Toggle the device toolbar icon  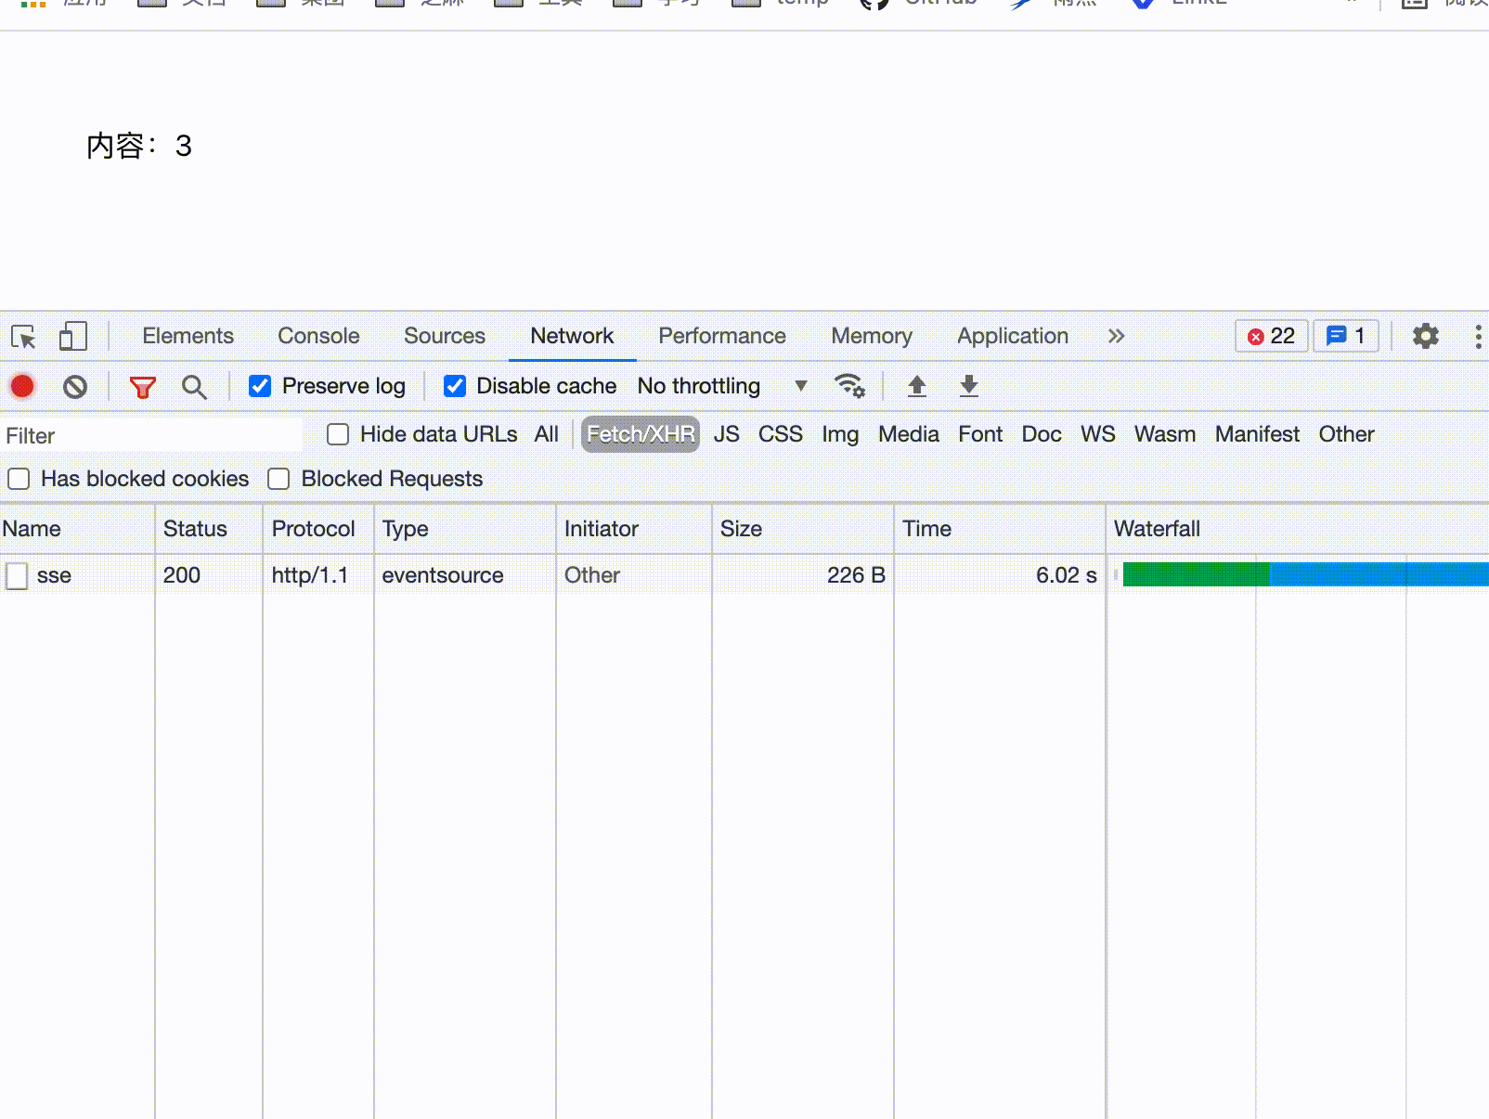pos(72,336)
